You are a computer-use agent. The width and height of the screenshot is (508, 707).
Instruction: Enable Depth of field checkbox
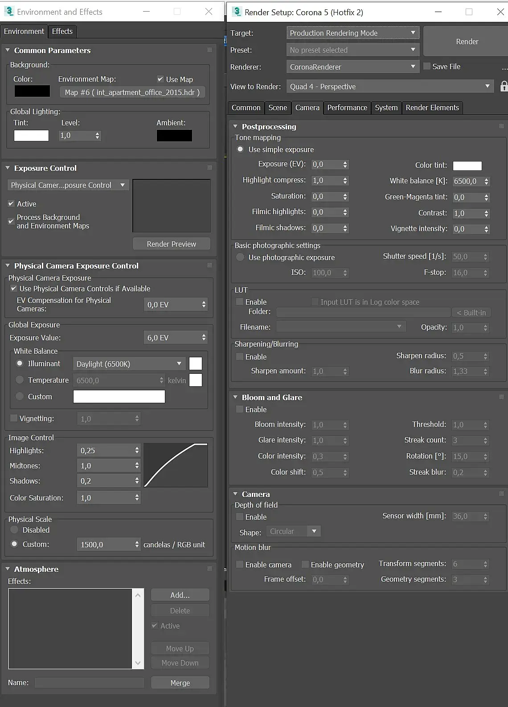(240, 517)
